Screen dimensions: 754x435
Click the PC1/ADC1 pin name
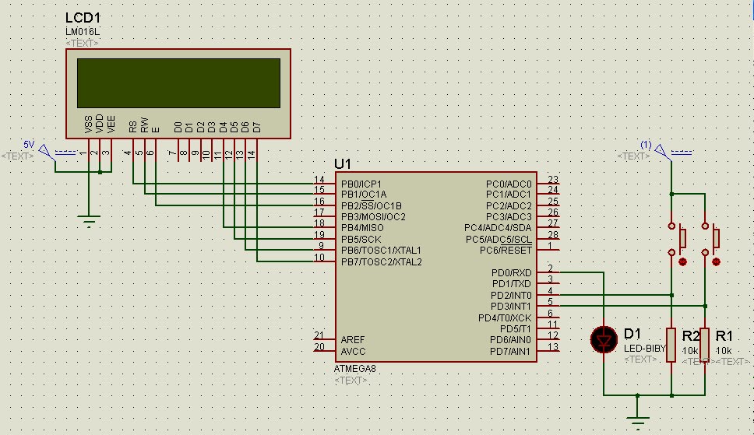509,195
